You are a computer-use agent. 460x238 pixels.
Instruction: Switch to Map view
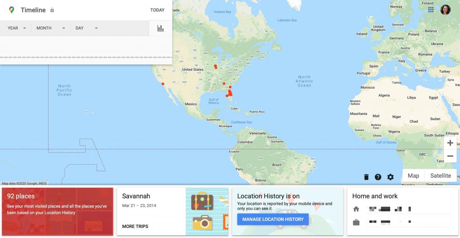pyautogui.click(x=413, y=176)
